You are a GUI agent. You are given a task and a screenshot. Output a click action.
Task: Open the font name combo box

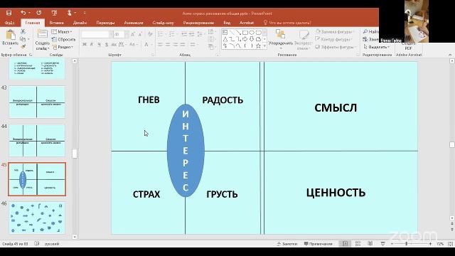tap(97, 35)
